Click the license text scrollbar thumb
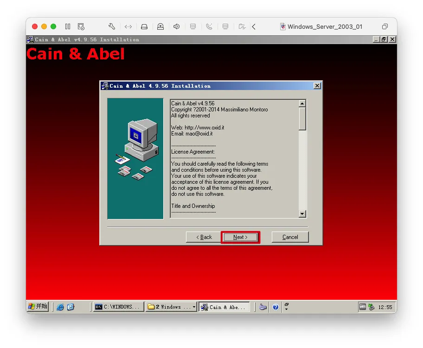423x348 pixels. click(x=302, y=119)
